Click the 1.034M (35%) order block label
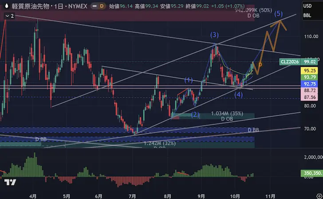 click(227, 113)
